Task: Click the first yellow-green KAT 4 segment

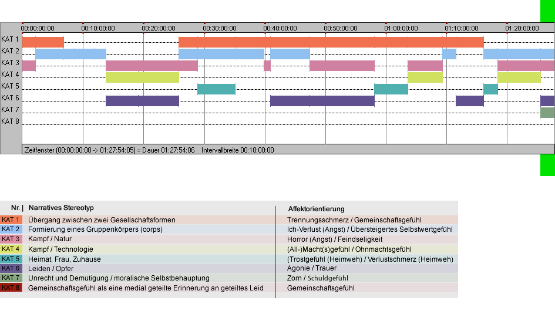Action: pos(142,77)
